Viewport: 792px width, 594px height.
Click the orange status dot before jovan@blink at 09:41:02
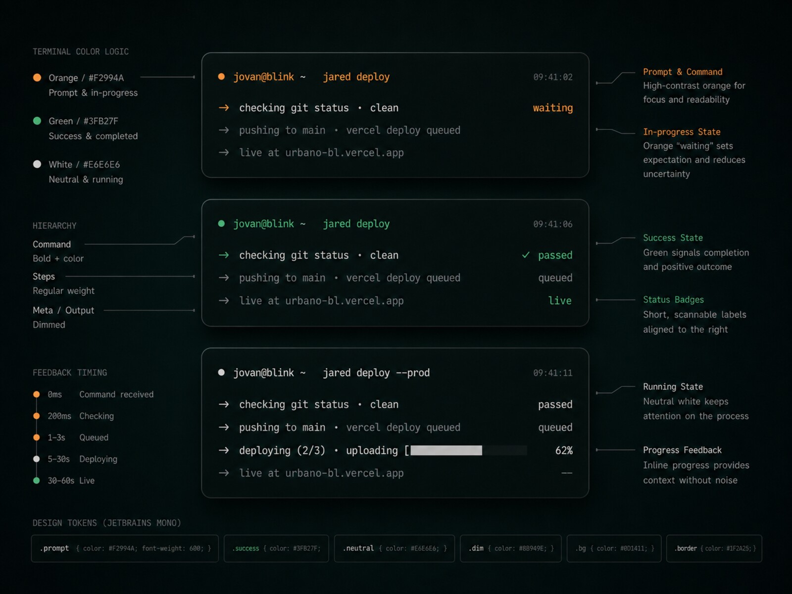click(x=221, y=77)
